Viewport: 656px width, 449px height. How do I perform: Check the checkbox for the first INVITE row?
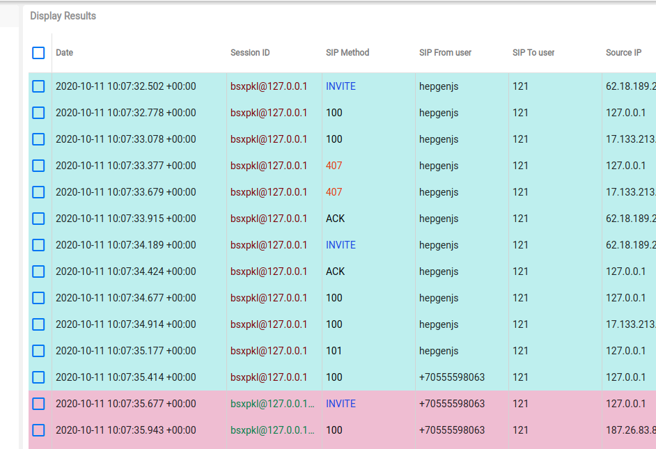[x=38, y=86]
